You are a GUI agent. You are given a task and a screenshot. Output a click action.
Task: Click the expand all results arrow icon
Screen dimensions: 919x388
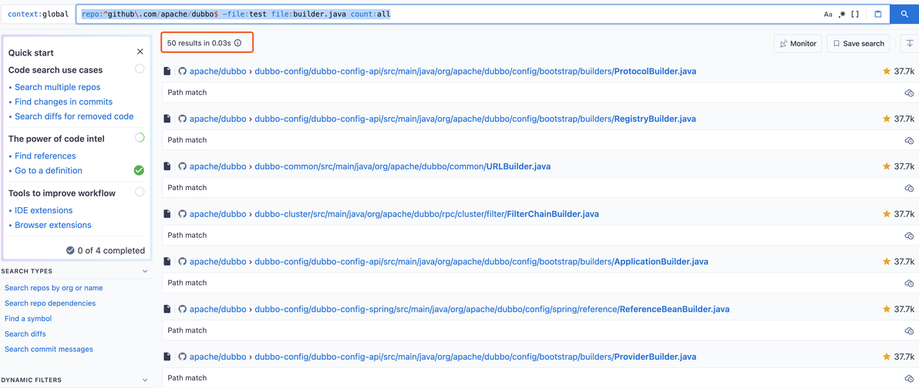click(910, 43)
